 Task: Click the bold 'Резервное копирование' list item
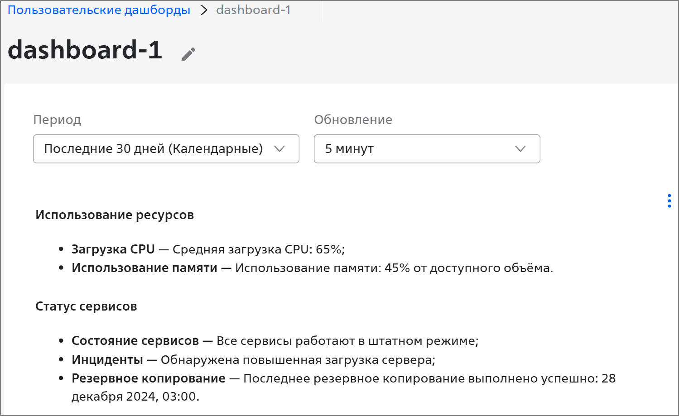coord(149,378)
